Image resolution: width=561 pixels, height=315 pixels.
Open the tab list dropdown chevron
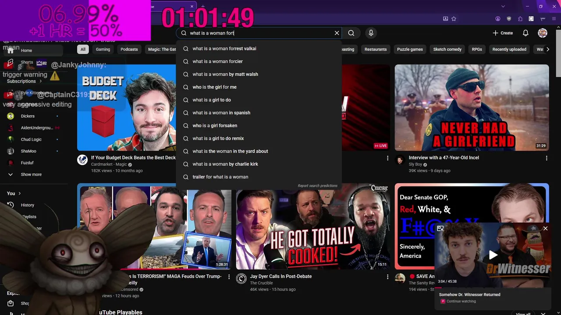503,6
